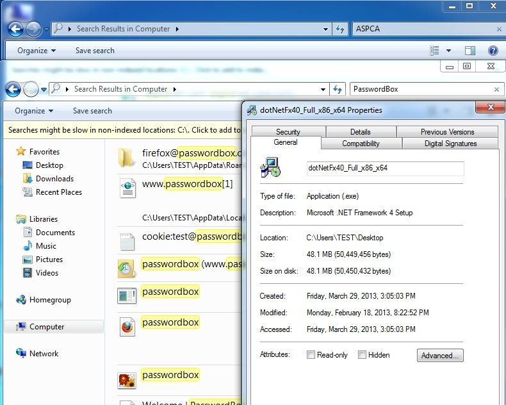Select passwordbox Firefox document icon

[x=127, y=327]
